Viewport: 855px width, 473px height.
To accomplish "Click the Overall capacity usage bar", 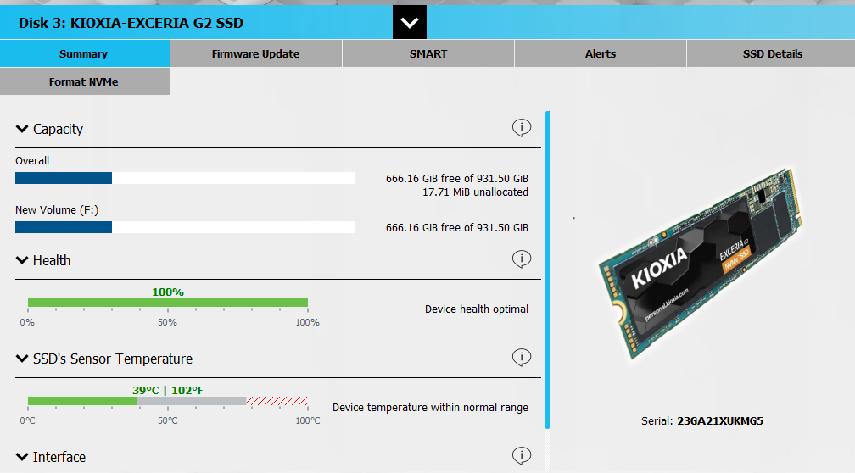I will point(185,178).
